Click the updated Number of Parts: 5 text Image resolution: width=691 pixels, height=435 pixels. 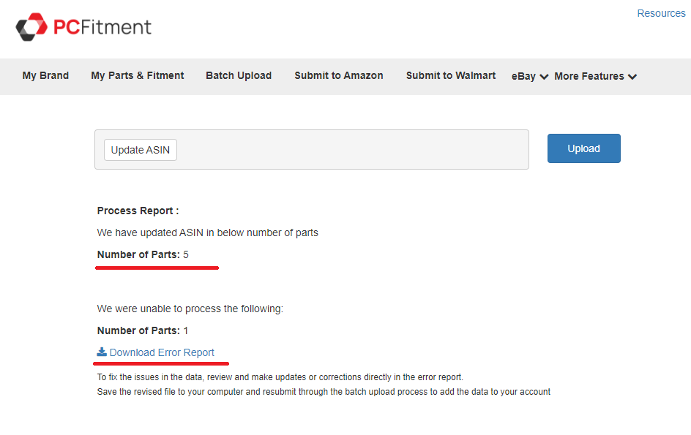[x=143, y=254]
